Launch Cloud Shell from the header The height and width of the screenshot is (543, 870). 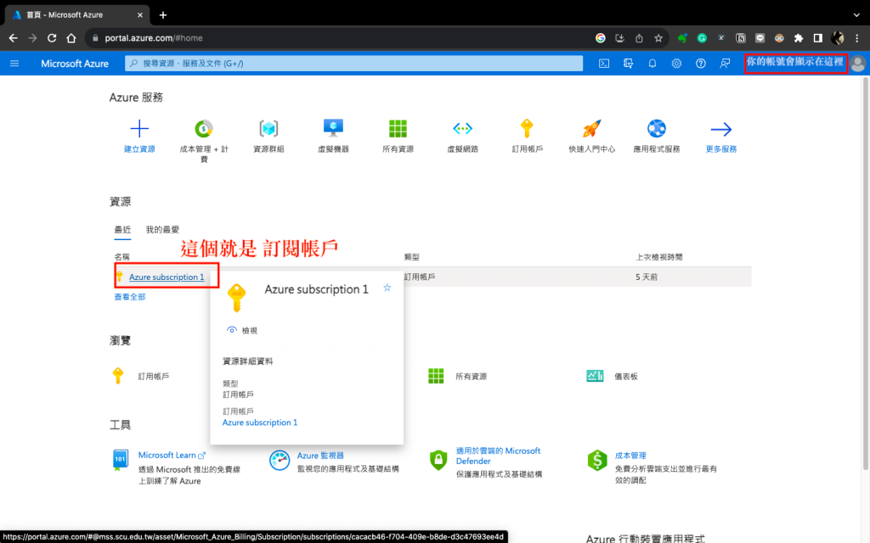tap(604, 64)
